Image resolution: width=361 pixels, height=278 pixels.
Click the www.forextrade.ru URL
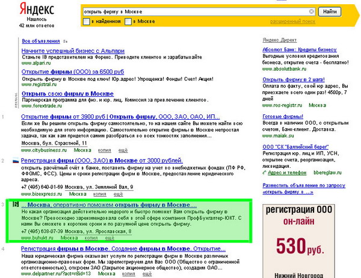point(42,106)
